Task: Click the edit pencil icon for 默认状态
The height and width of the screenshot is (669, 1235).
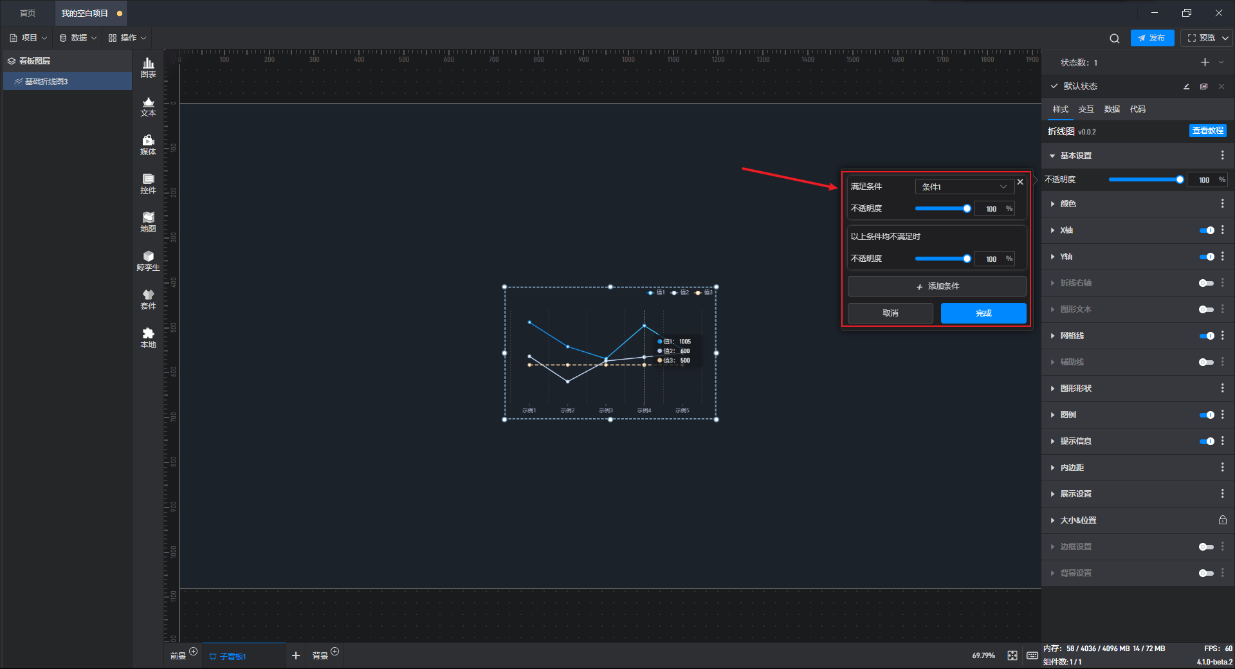Action: (1186, 86)
